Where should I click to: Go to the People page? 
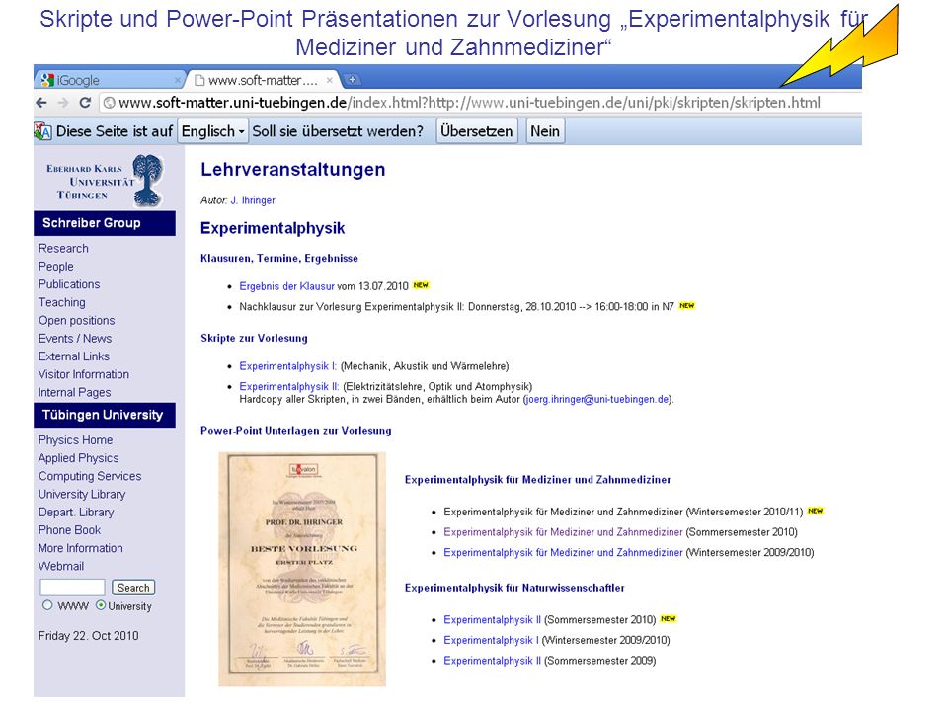point(55,267)
